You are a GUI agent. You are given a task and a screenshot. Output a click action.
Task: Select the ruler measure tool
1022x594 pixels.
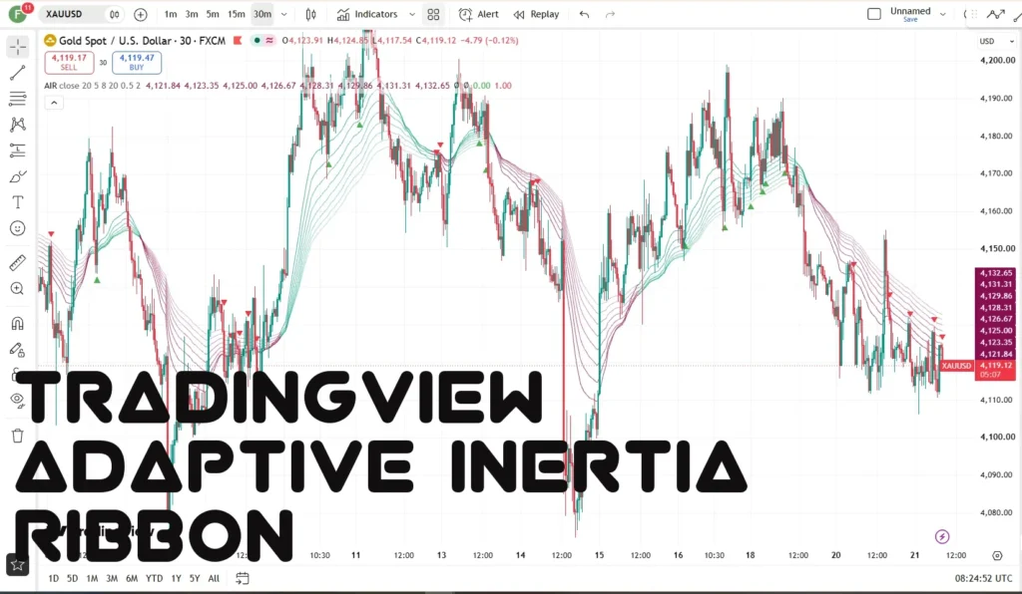[18, 263]
